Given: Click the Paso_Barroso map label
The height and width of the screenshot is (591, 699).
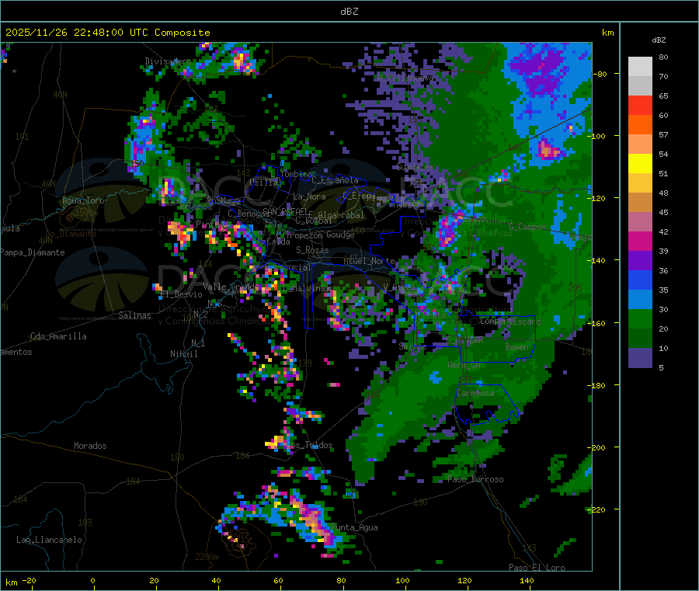Looking at the screenshot, I should (475, 480).
